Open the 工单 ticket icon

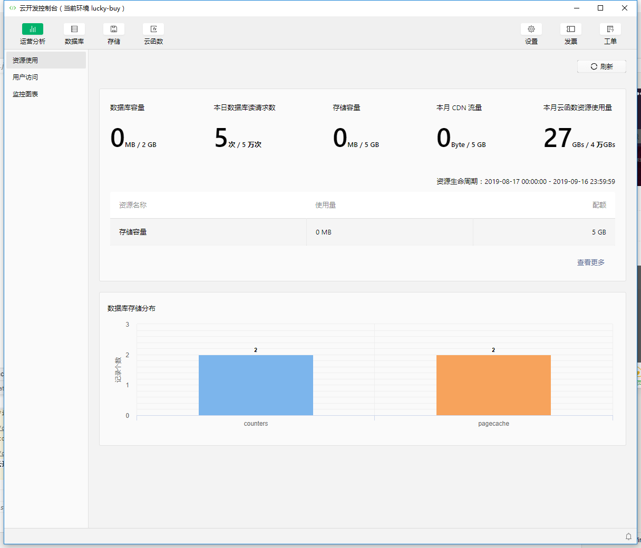pos(610,29)
